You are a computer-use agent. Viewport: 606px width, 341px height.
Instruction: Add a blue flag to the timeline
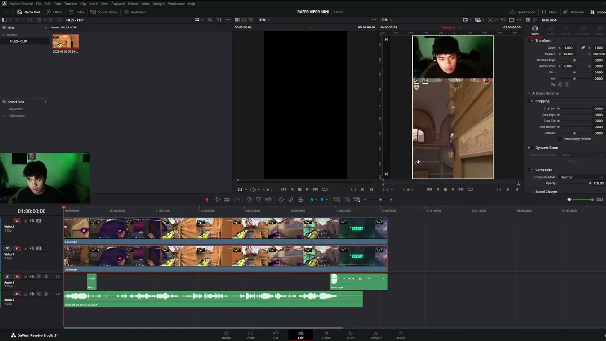312,200
